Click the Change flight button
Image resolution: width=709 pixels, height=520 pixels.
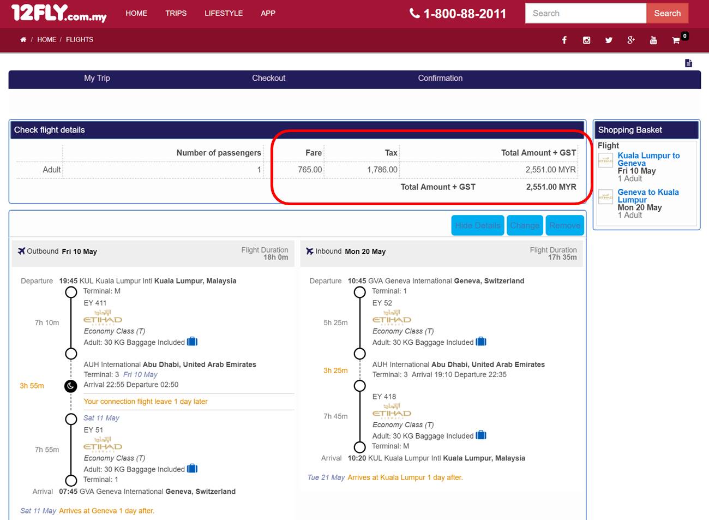coord(525,225)
